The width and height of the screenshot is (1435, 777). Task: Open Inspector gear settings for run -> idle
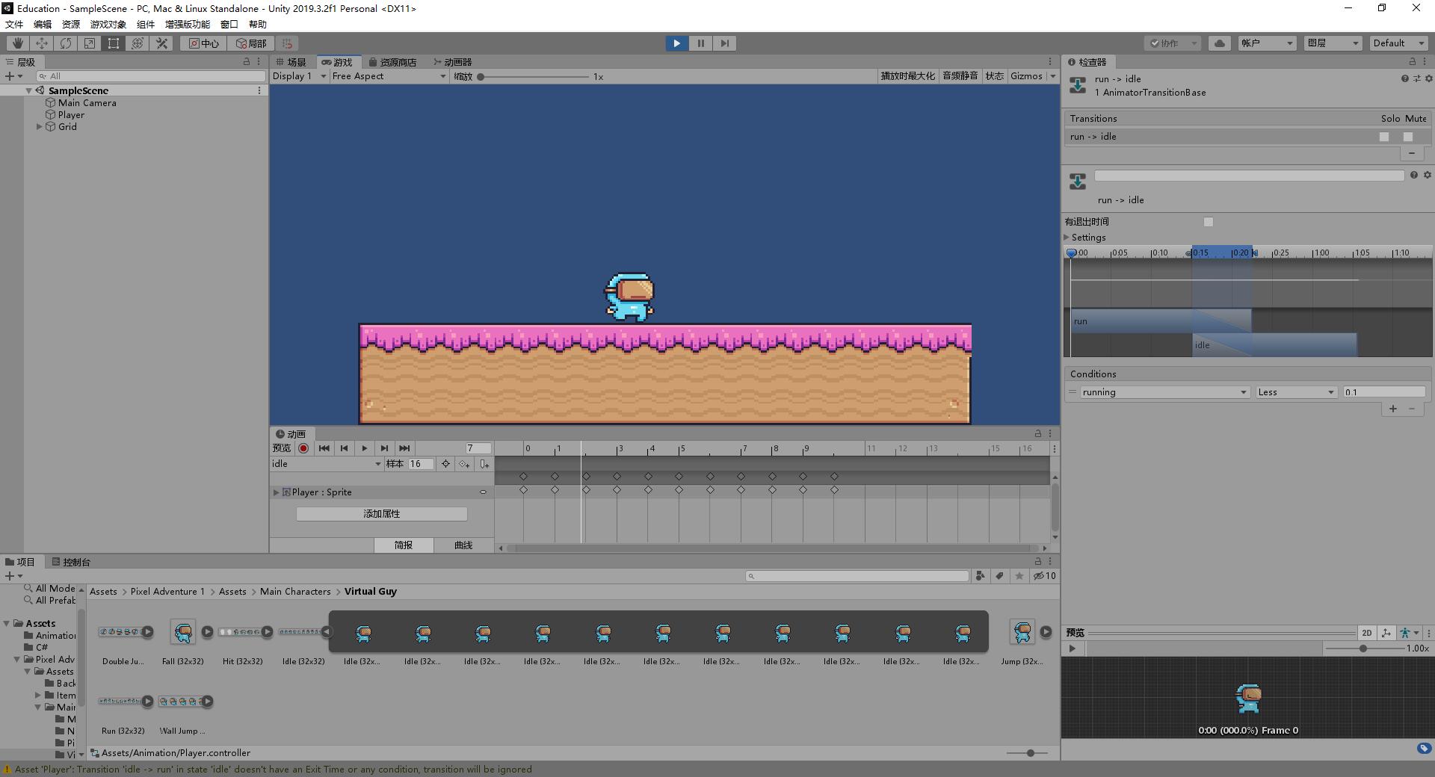(1428, 78)
